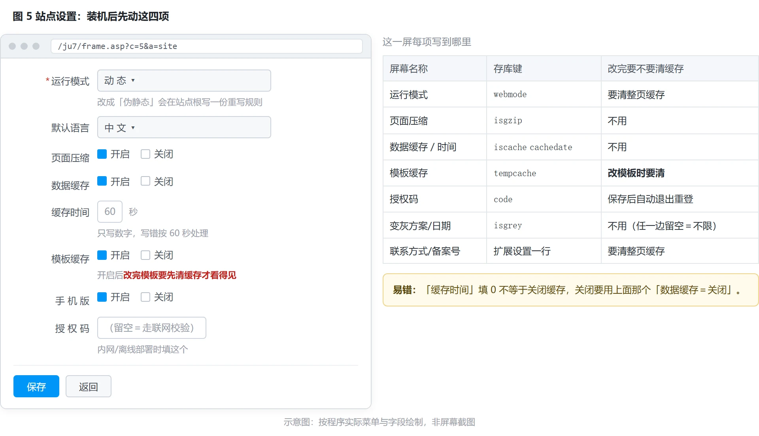Select 关闭 for 模板缓存
The height and width of the screenshot is (436, 759).
[145, 255]
